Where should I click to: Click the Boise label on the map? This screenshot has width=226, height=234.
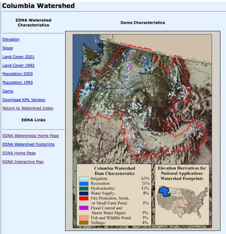[x=145, y=129]
